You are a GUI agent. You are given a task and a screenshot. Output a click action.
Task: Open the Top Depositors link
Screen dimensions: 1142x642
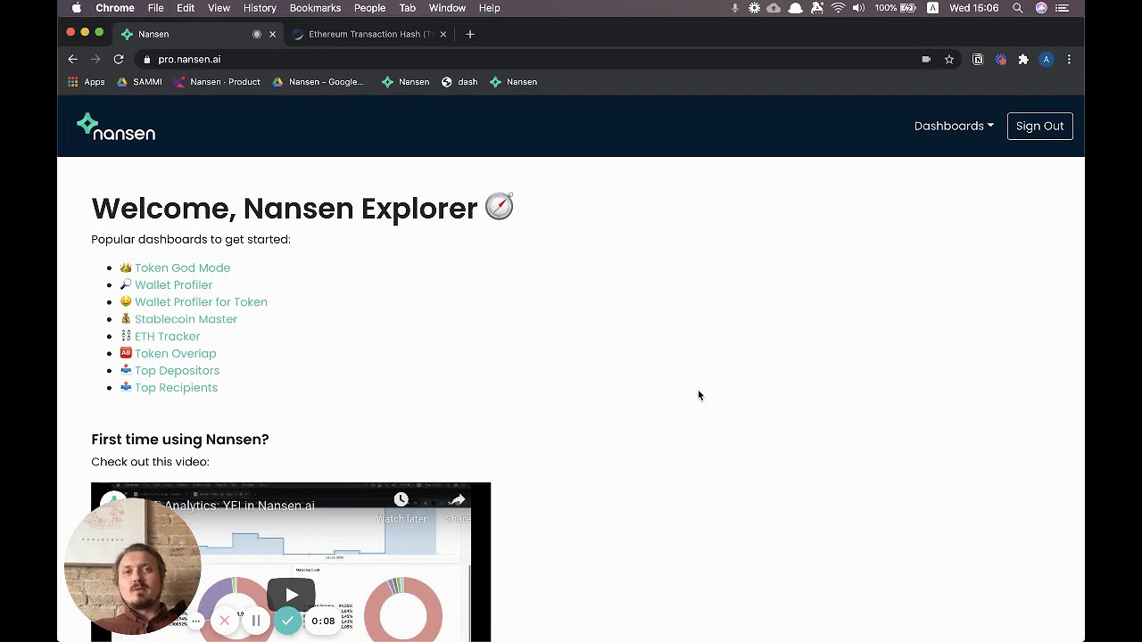point(177,371)
